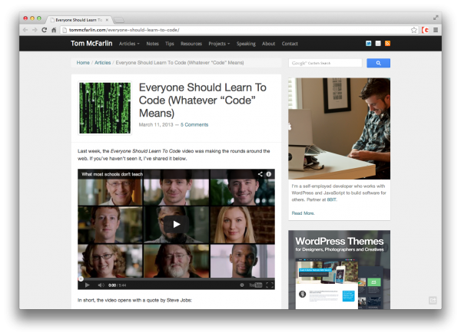Screen dimensions: 461x336
Task: Bookmark this page with the star icon
Action: click(x=414, y=30)
